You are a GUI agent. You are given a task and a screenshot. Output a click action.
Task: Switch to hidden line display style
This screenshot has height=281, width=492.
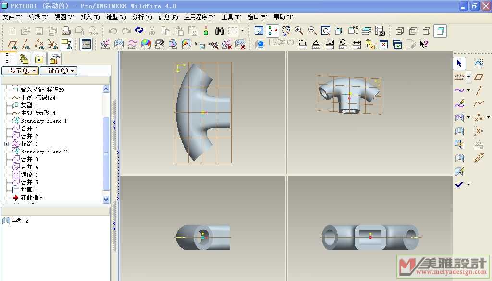(x=413, y=31)
